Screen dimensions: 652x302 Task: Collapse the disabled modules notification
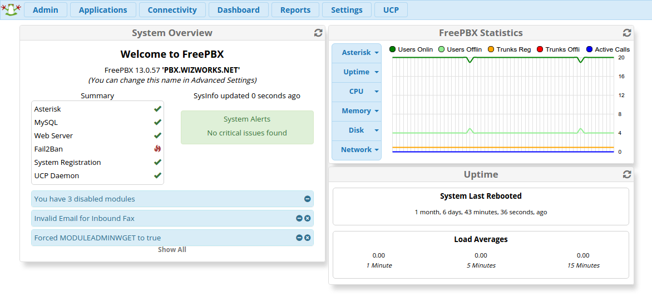[x=307, y=199]
